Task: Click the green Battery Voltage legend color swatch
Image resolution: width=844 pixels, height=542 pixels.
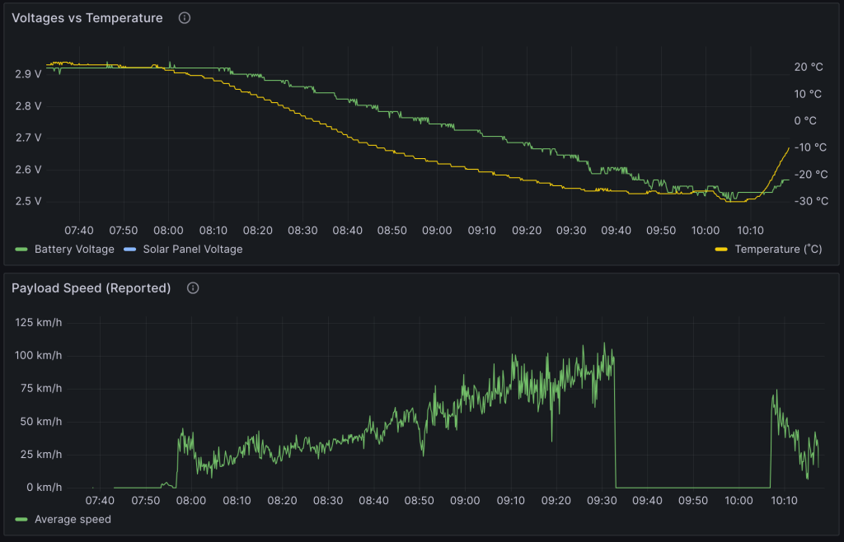Action: point(21,249)
